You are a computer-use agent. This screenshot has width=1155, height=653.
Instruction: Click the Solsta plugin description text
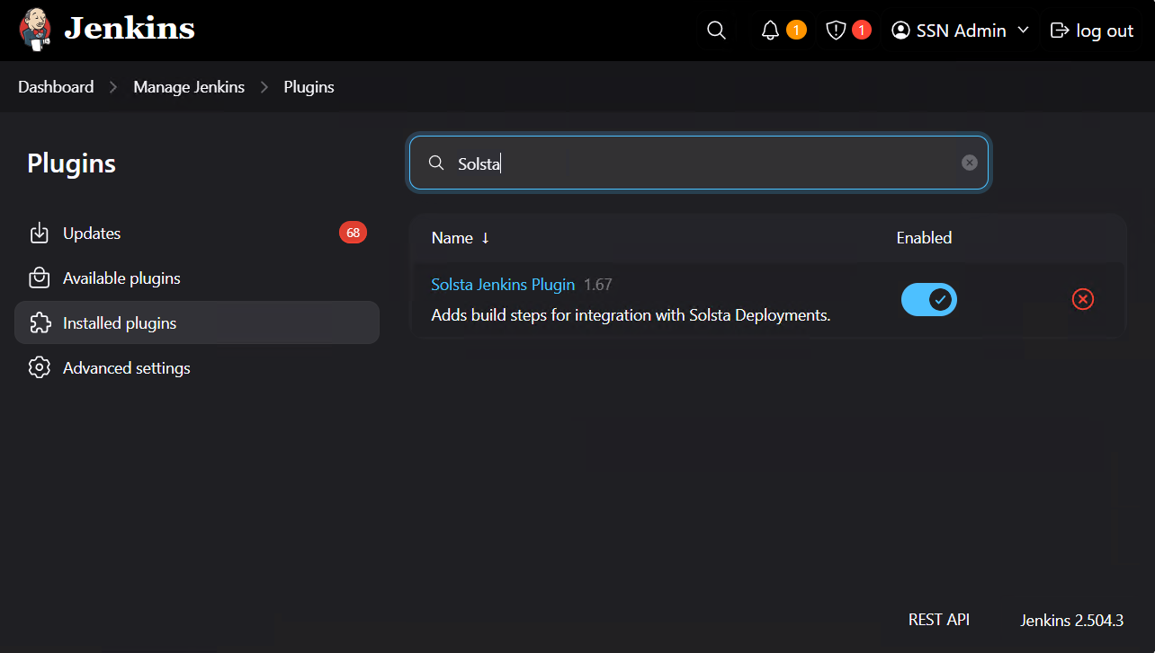(631, 315)
